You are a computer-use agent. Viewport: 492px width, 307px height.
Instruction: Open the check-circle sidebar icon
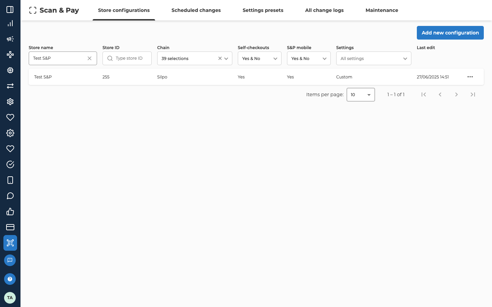10,164
